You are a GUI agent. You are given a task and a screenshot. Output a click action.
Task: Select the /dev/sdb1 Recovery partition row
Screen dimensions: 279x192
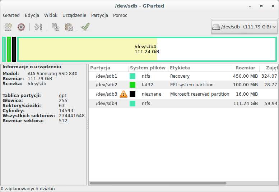click(180, 76)
